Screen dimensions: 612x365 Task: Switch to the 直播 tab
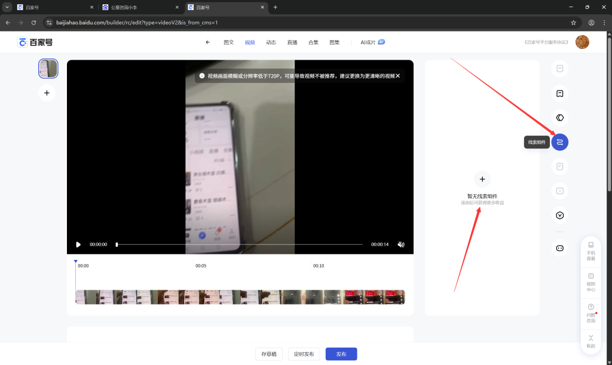click(292, 42)
